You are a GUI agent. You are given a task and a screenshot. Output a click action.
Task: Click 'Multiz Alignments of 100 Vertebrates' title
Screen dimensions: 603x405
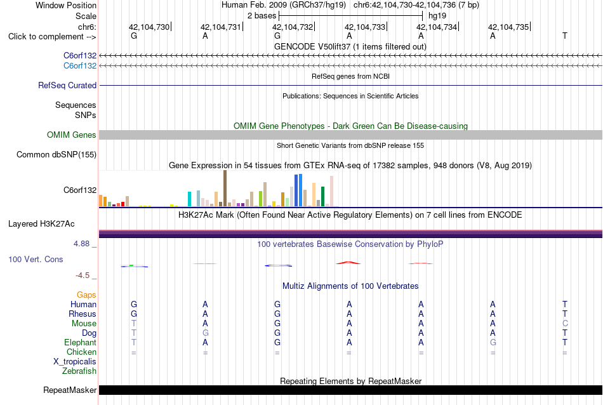350,286
